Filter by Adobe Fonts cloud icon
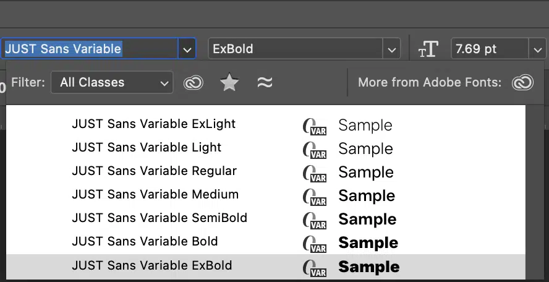The height and width of the screenshot is (282, 549). [x=194, y=83]
